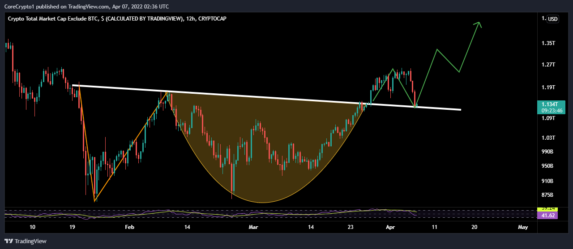
Task: Click the '19' date axis label
Action: (x=72, y=227)
